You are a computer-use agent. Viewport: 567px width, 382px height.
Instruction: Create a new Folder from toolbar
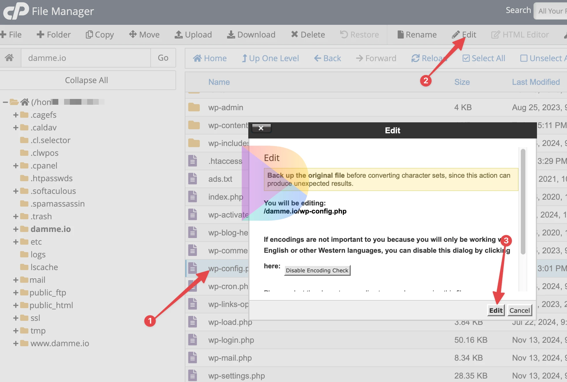pos(53,35)
